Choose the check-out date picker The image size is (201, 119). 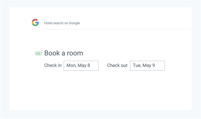pyautogui.click(x=147, y=66)
